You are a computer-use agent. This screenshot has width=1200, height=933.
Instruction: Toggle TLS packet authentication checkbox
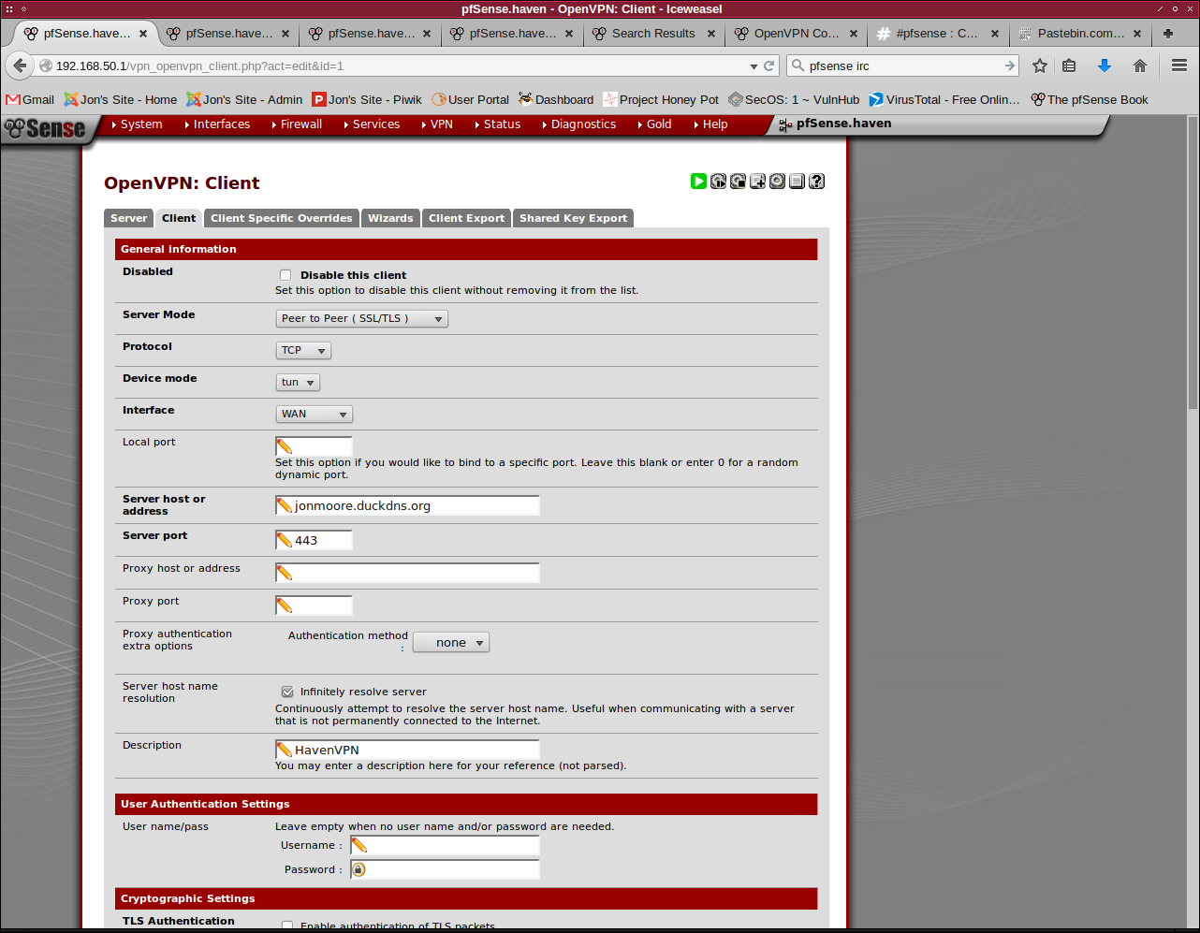point(287,926)
